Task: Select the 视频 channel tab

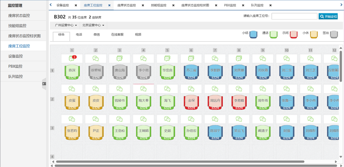Action: [138, 35]
